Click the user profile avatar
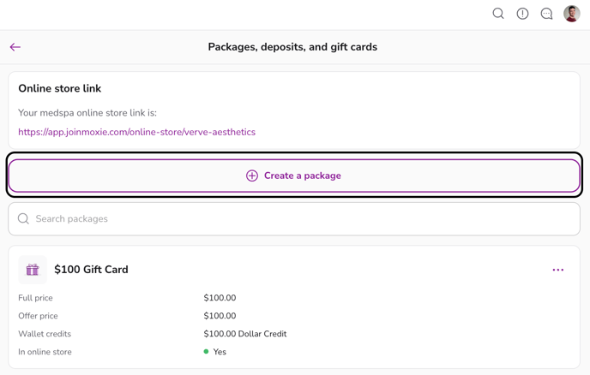The width and height of the screenshot is (590, 375). 571,14
